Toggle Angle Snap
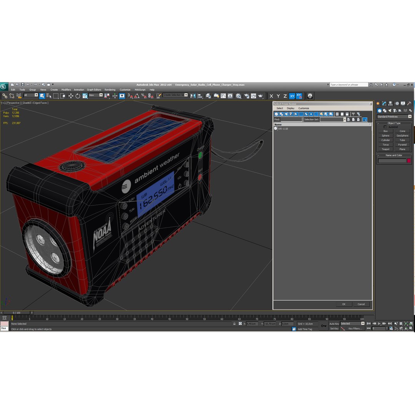This screenshot has width=415, height=415. [137, 96]
